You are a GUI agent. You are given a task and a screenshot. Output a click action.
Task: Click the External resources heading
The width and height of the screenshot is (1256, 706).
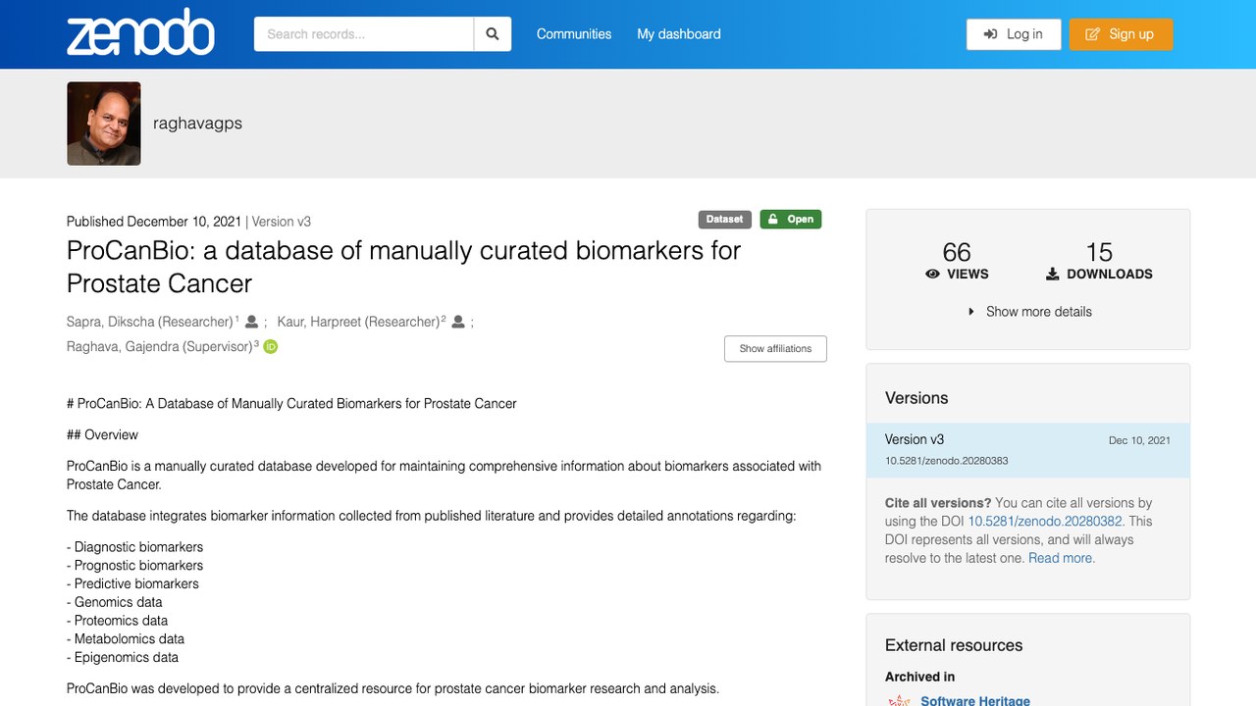click(x=954, y=645)
